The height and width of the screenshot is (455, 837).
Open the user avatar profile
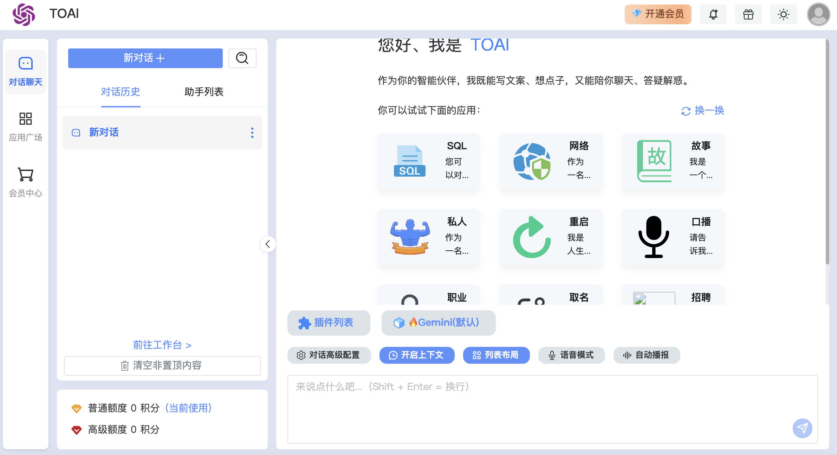[x=818, y=14]
